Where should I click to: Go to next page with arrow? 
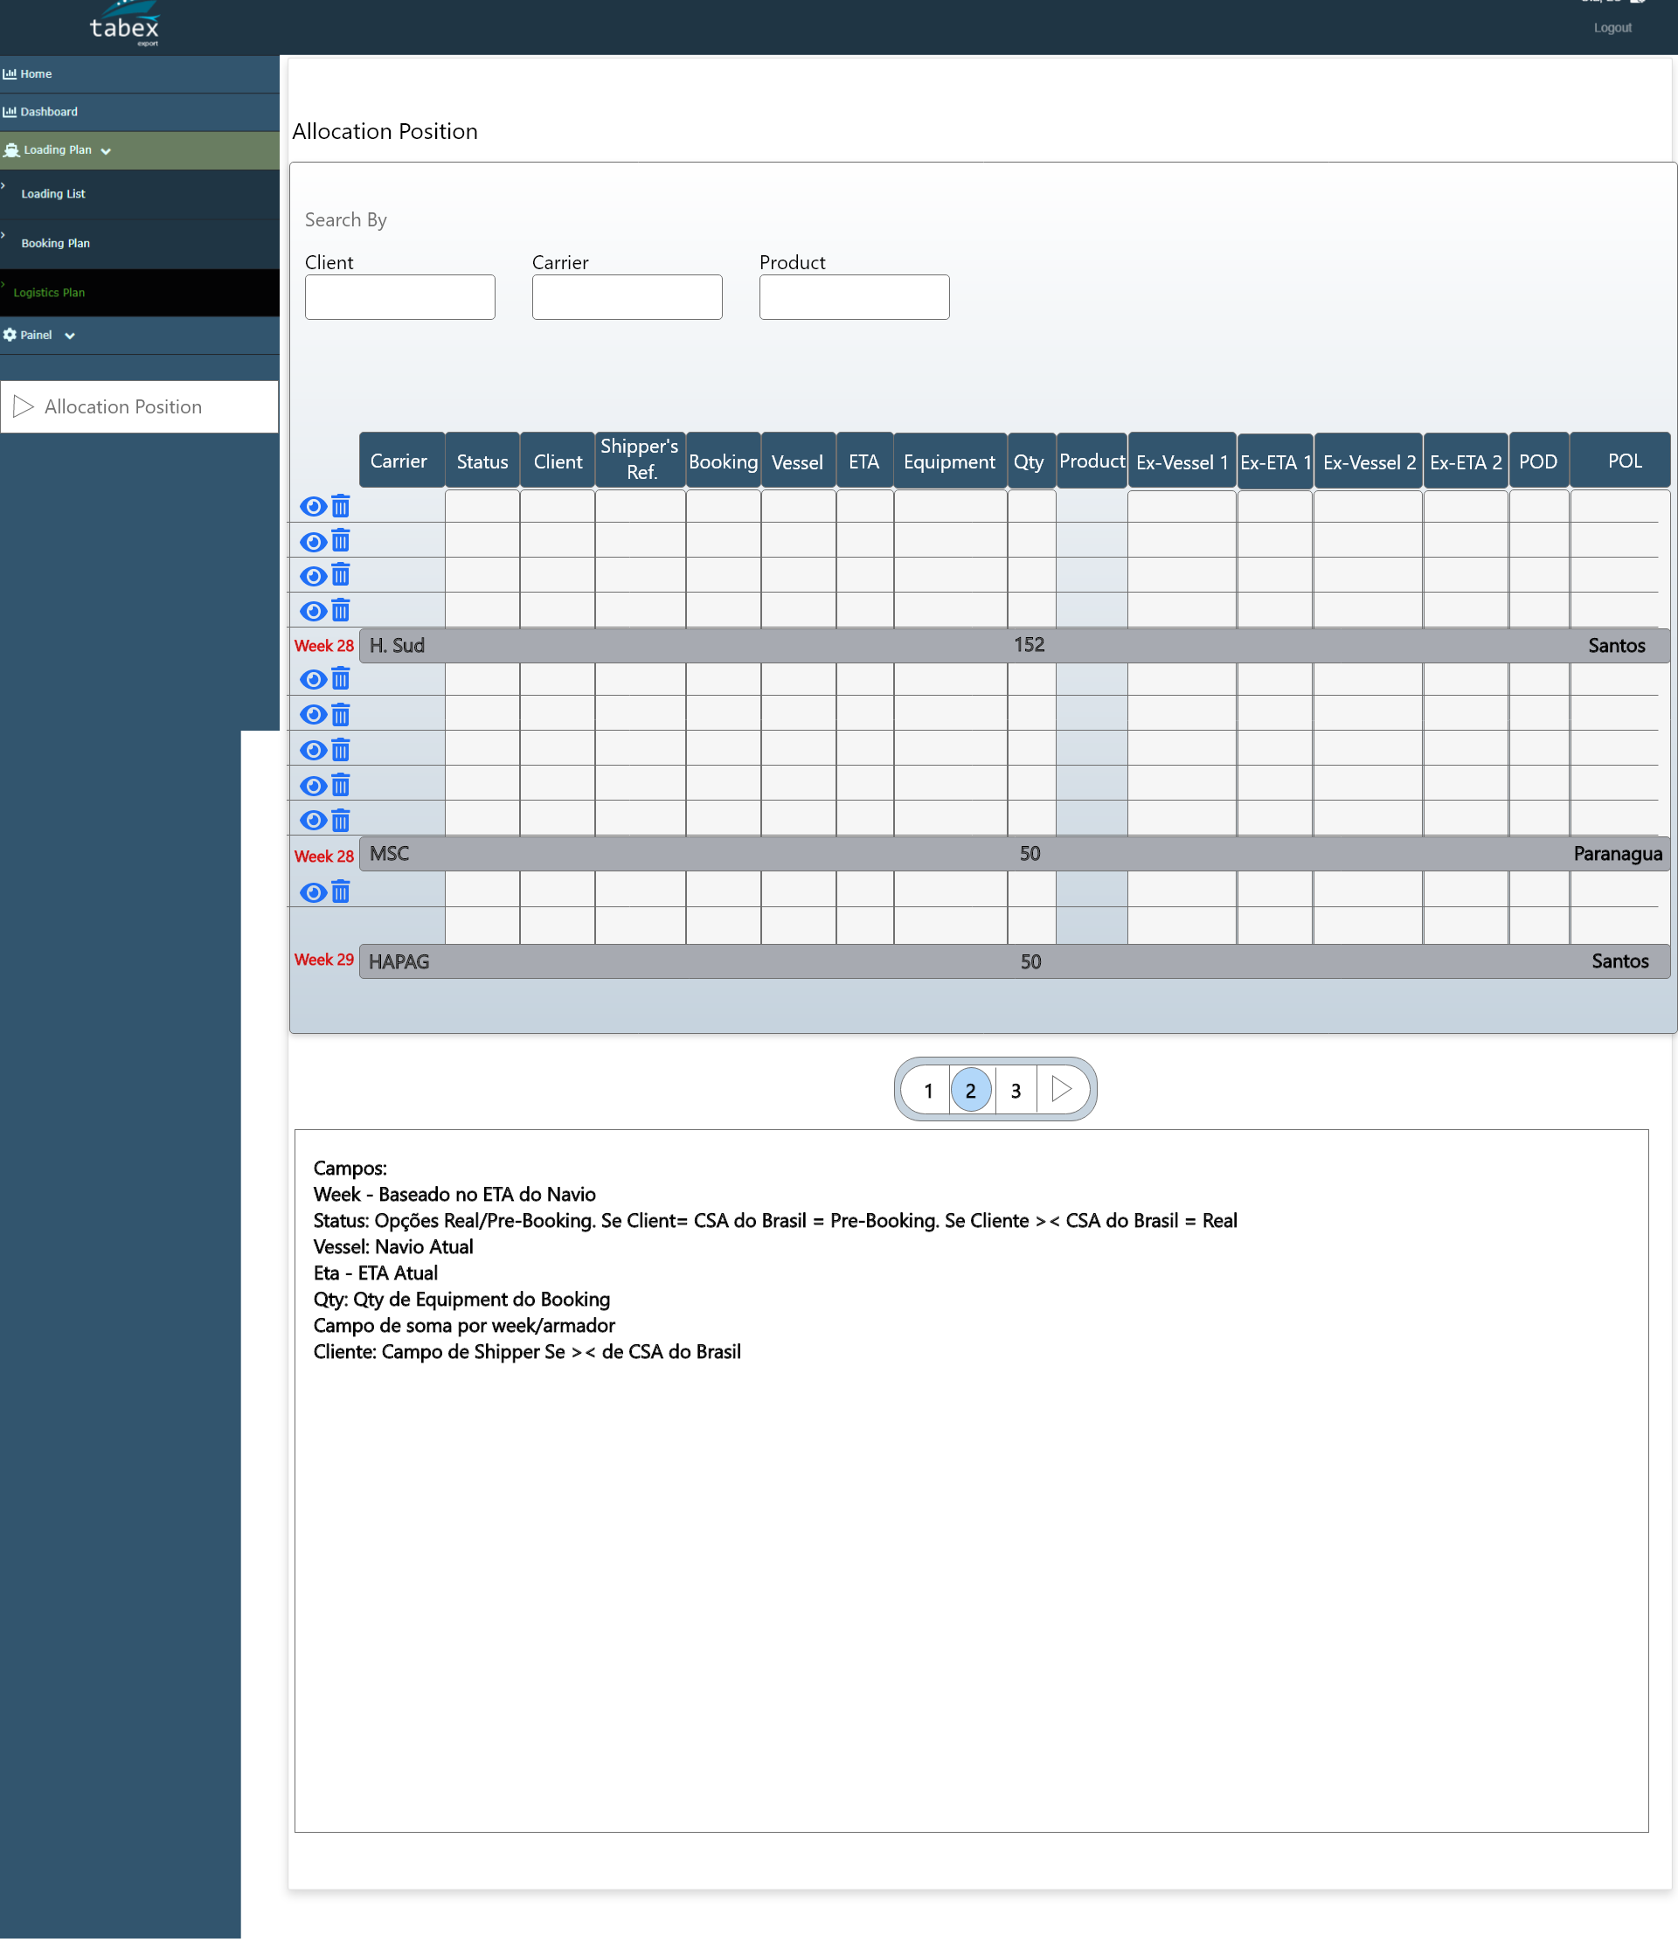tap(1062, 1089)
